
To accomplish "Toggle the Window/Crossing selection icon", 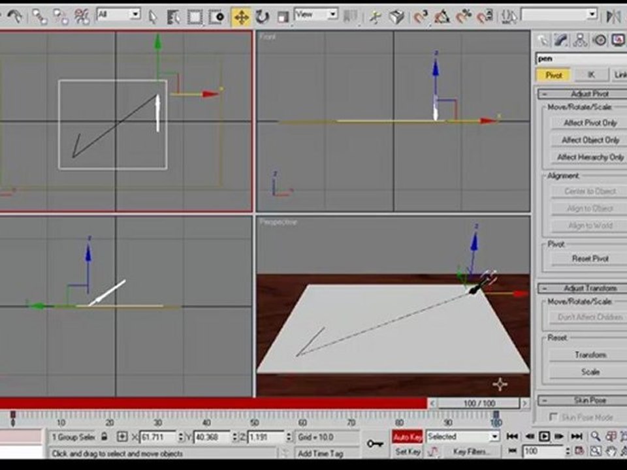I will [216, 17].
